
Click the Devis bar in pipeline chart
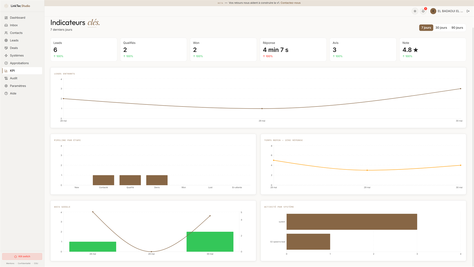pyautogui.click(x=157, y=180)
